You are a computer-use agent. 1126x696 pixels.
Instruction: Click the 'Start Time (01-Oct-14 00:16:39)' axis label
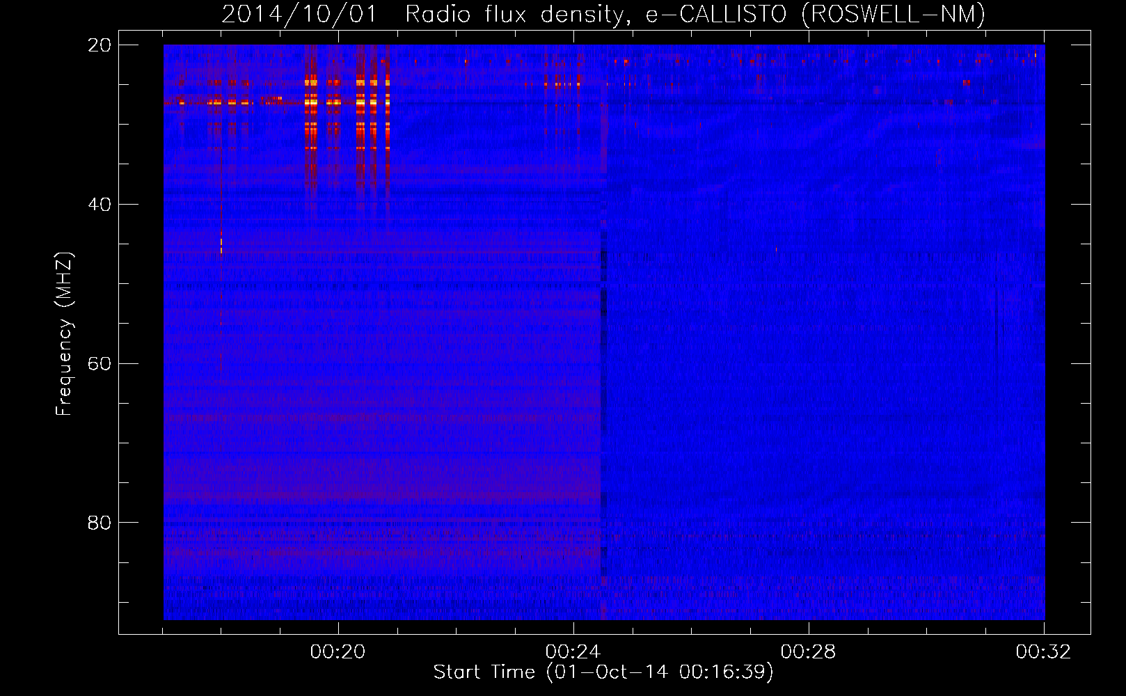603,672
